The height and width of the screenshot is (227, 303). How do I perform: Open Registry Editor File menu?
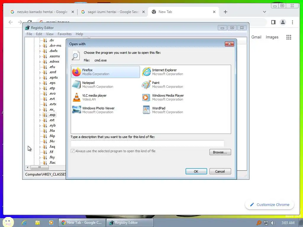(29, 34)
